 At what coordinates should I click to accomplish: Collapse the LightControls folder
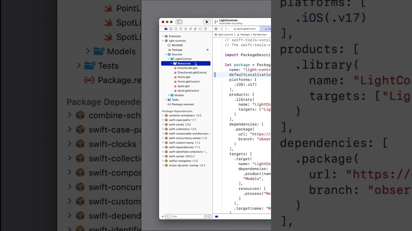[169, 59]
